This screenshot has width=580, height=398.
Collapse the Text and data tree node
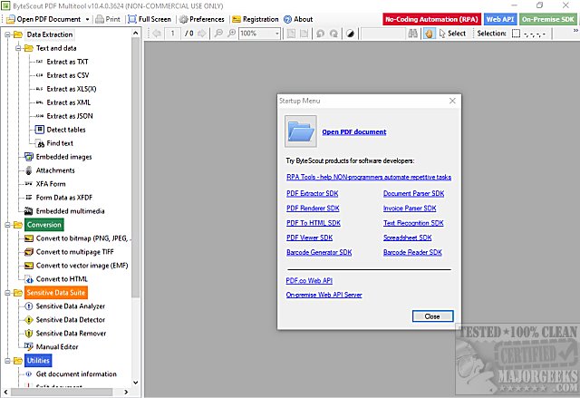(17, 48)
